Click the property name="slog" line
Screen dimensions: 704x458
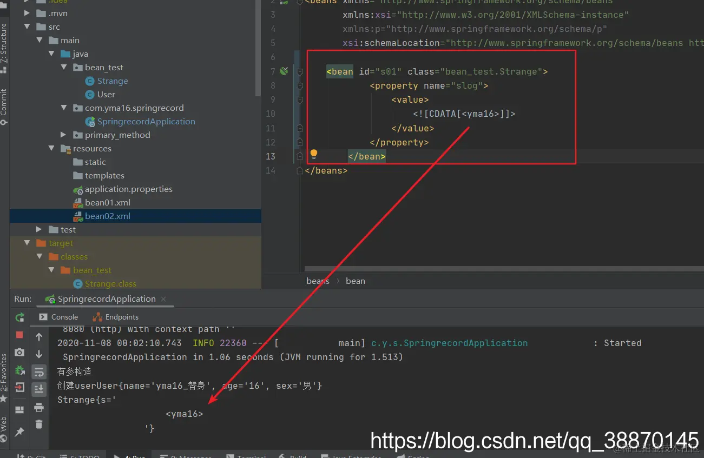[x=429, y=85]
